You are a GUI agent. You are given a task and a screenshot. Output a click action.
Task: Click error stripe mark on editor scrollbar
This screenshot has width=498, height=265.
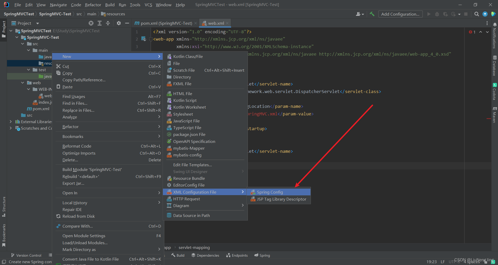(489, 118)
